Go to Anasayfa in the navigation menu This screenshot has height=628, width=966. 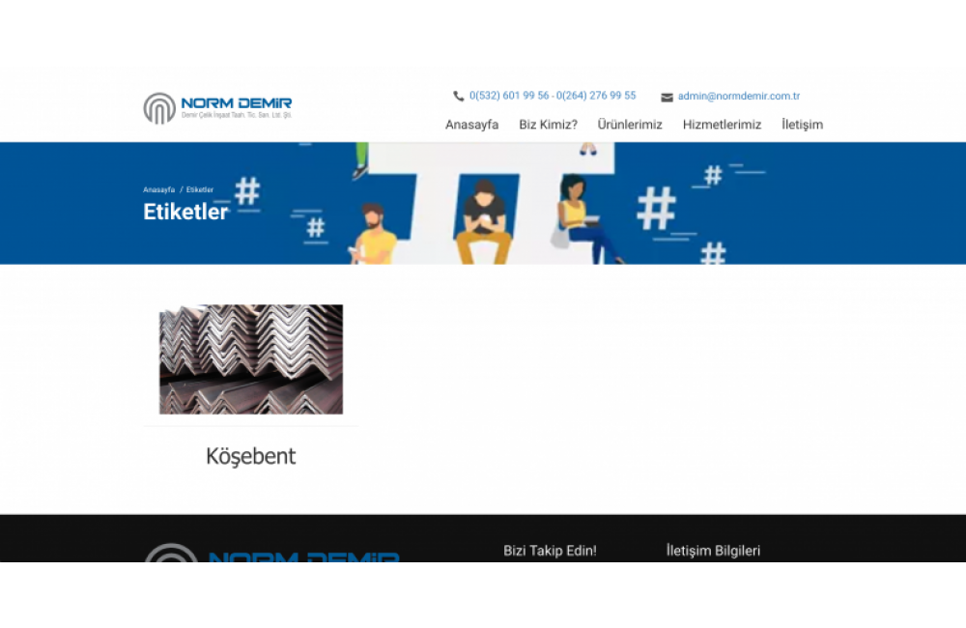tap(471, 125)
